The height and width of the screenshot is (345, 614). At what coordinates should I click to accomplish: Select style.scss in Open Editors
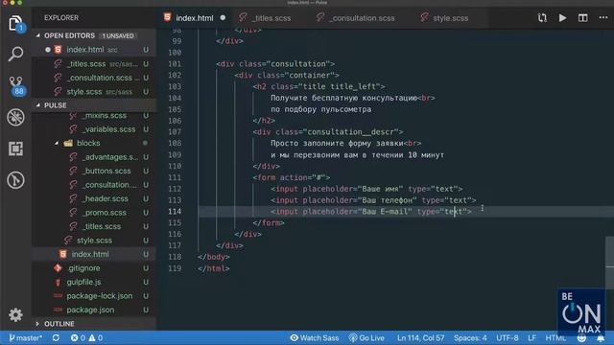click(94, 92)
